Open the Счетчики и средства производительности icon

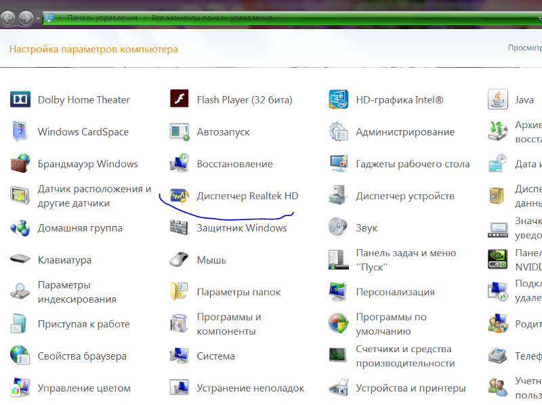point(338,355)
